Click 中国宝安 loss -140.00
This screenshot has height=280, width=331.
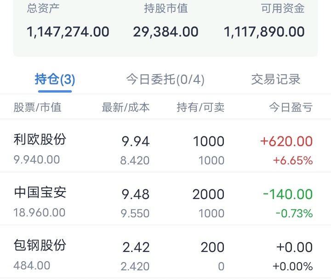pyautogui.click(x=288, y=194)
